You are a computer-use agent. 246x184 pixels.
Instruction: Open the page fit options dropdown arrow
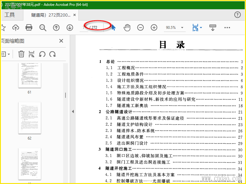tap(201, 28)
